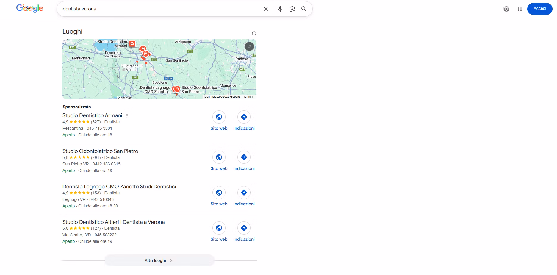Click the magnifying glass search icon
Image resolution: width=557 pixels, height=275 pixels.
(304, 9)
